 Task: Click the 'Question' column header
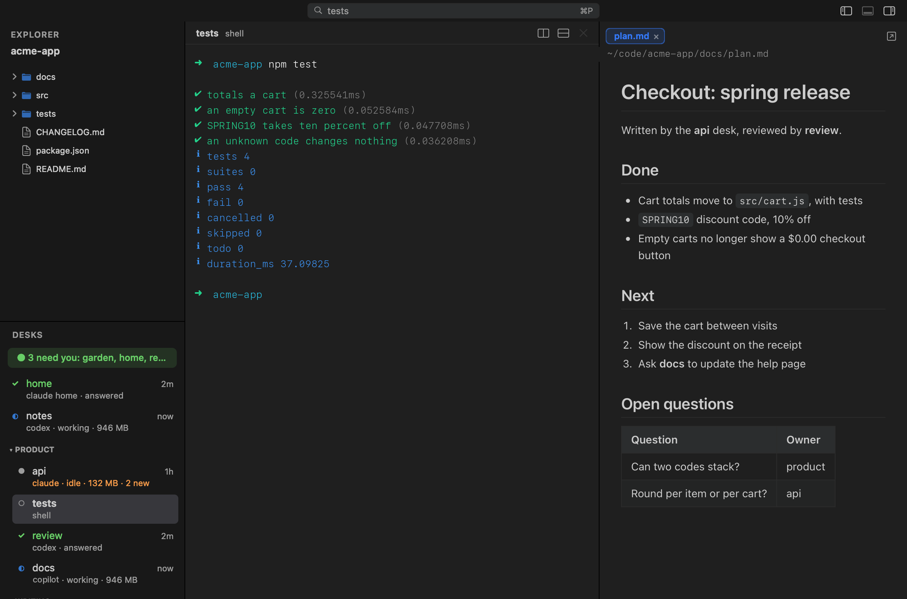tap(699, 440)
